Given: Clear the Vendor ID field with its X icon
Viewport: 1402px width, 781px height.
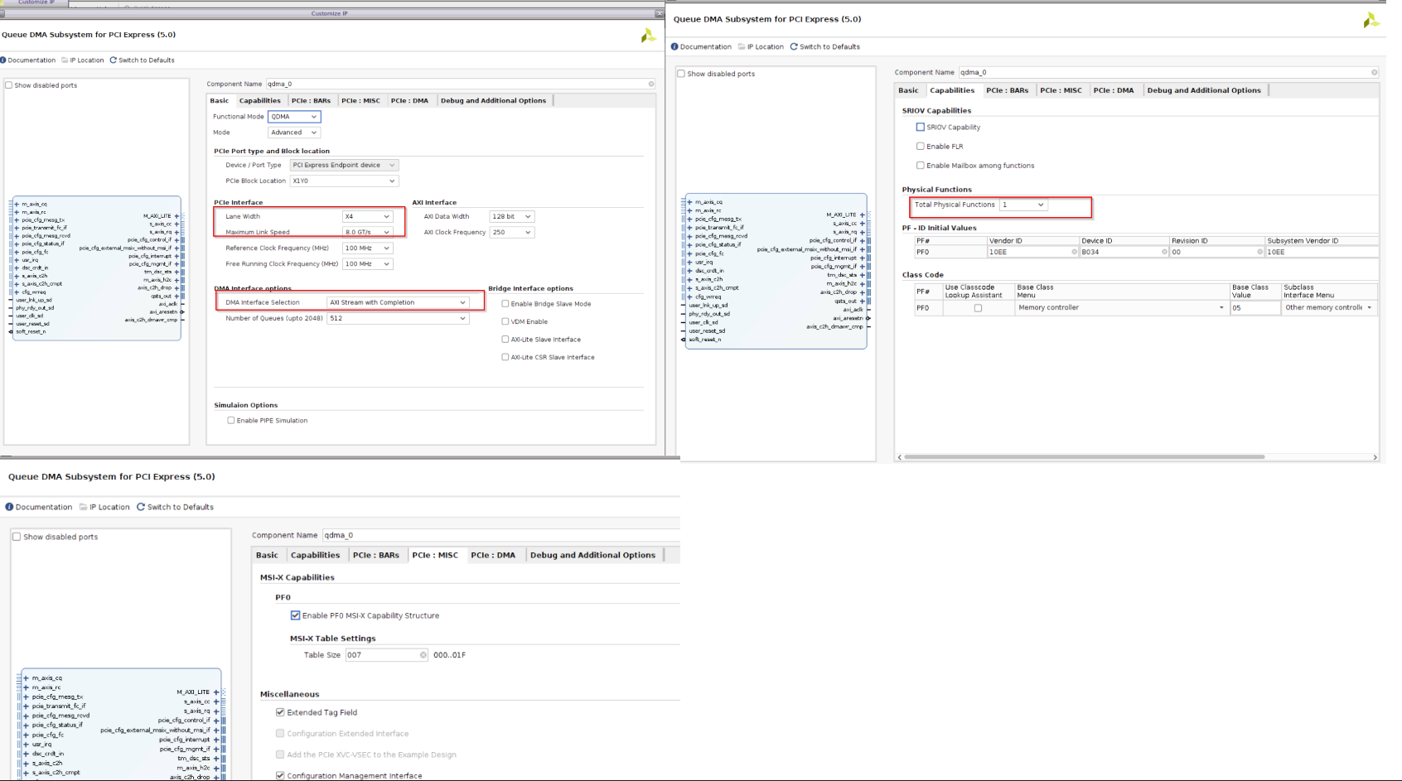Looking at the screenshot, I should click(1074, 252).
